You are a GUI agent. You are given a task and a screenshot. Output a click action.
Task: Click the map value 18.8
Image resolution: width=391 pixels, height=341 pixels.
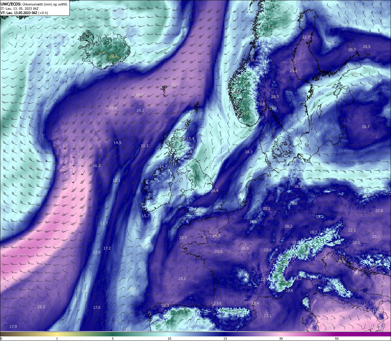[298, 187]
